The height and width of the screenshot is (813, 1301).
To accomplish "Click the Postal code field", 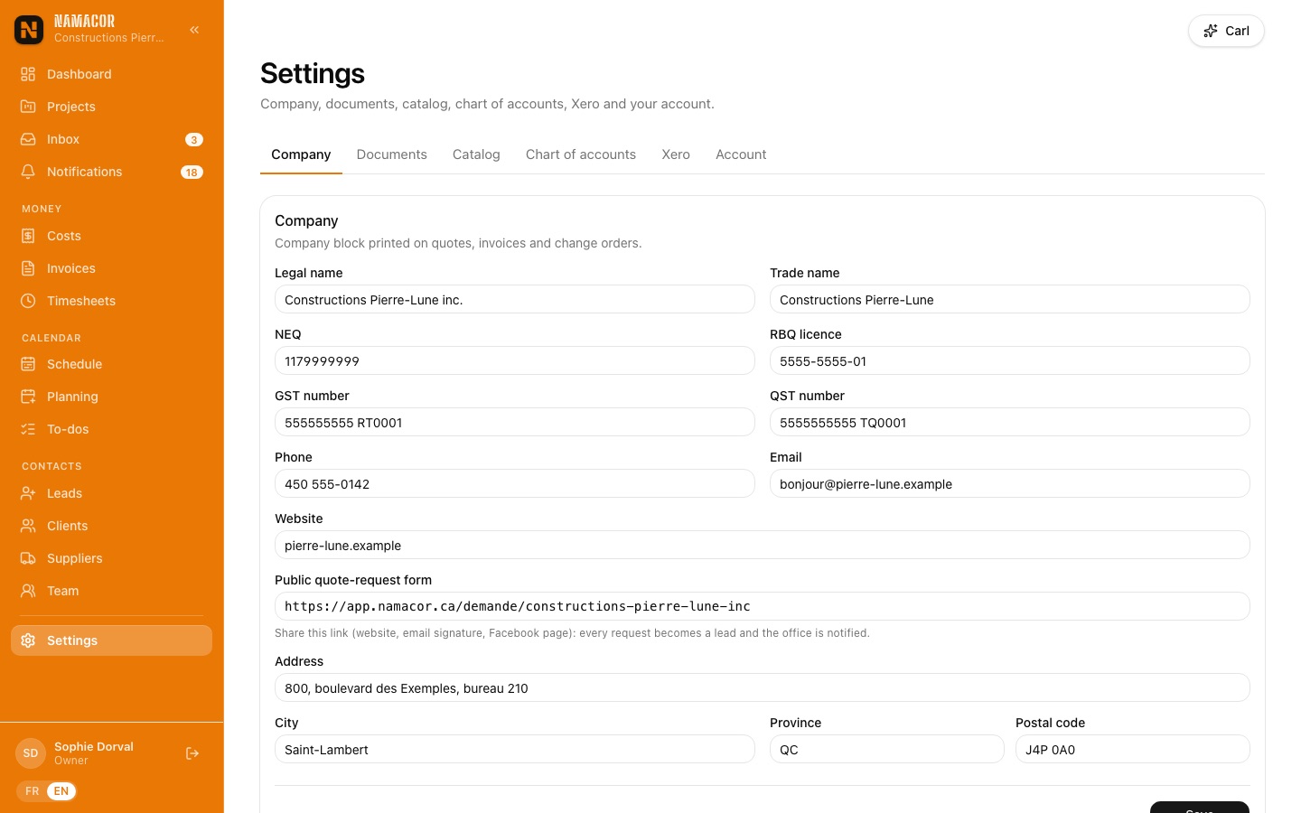I will [x=1133, y=749].
